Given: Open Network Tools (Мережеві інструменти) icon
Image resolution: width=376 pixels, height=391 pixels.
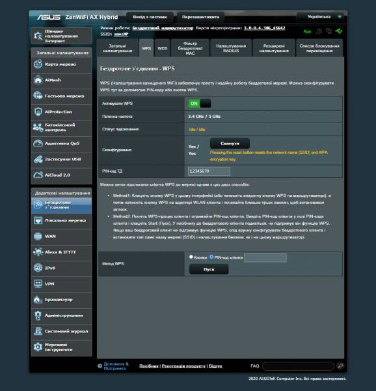Looking at the screenshot, I should point(38,347).
